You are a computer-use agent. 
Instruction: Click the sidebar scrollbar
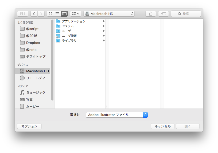(x=52, y=60)
